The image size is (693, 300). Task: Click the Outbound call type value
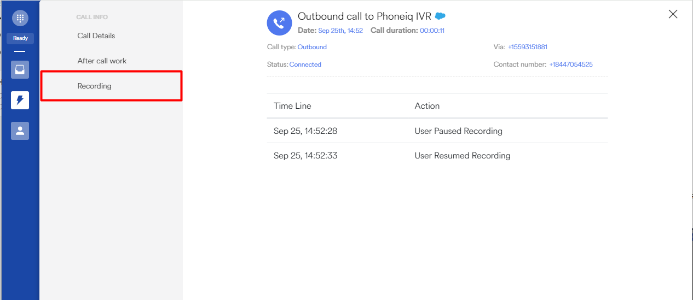point(312,47)
